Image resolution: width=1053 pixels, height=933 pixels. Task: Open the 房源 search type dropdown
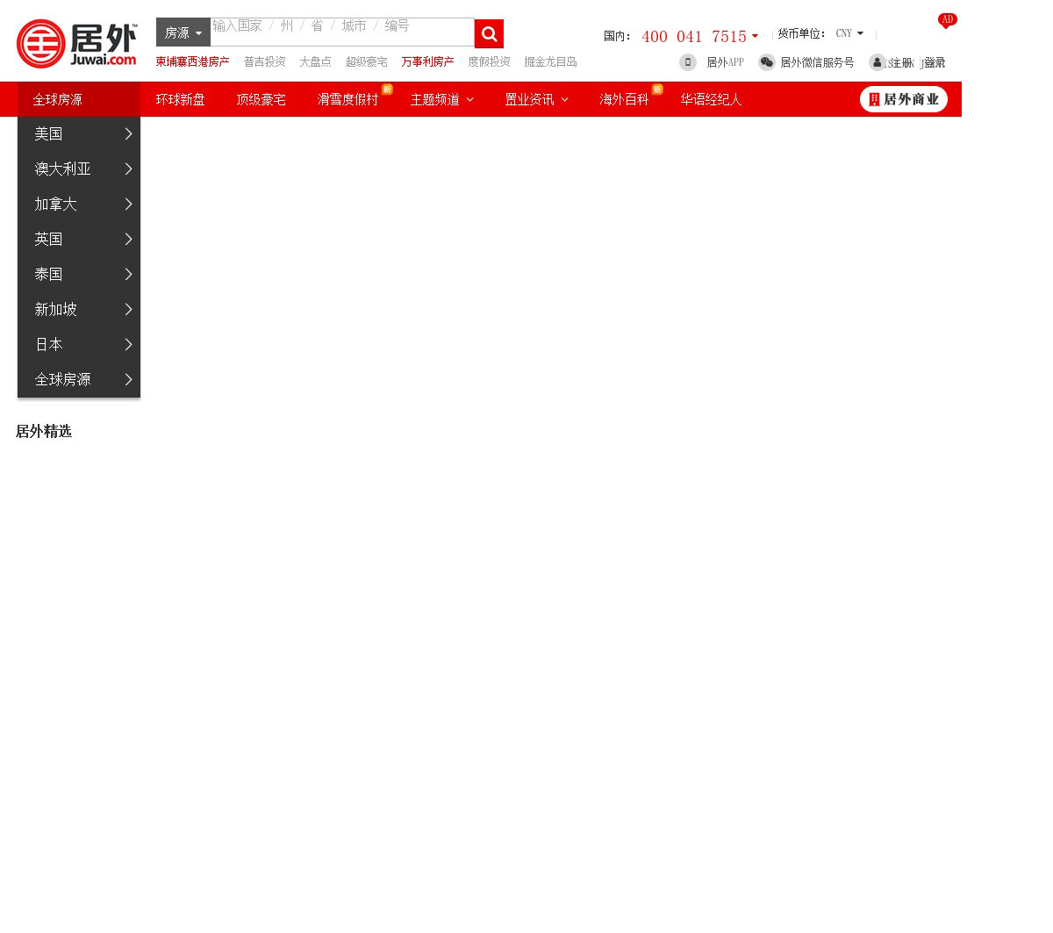[183, 32]
